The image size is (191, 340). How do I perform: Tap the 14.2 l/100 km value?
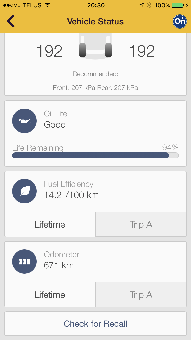[x=71, y=195]
